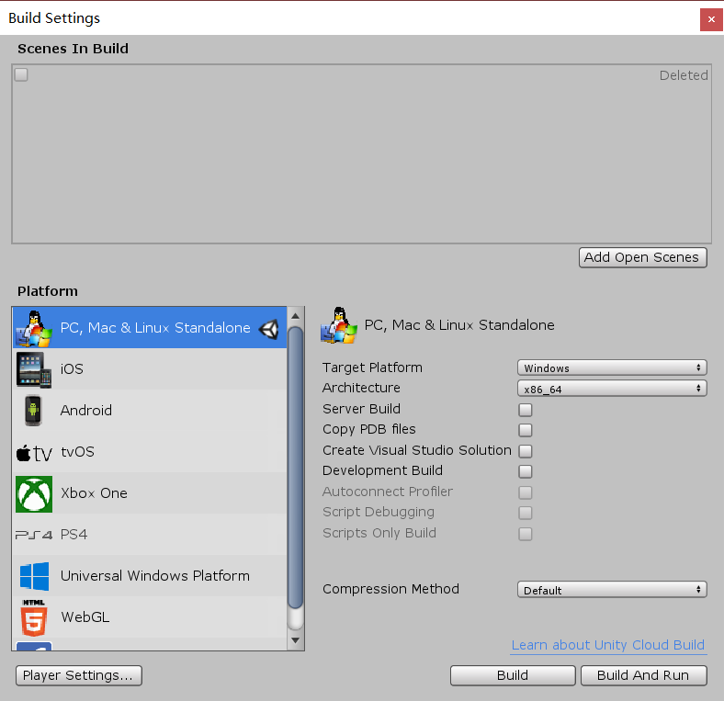Viewport: 724px width, 701px height.
Task: Click the Deleted scene entry label
Action: click(x=683, y=75)
